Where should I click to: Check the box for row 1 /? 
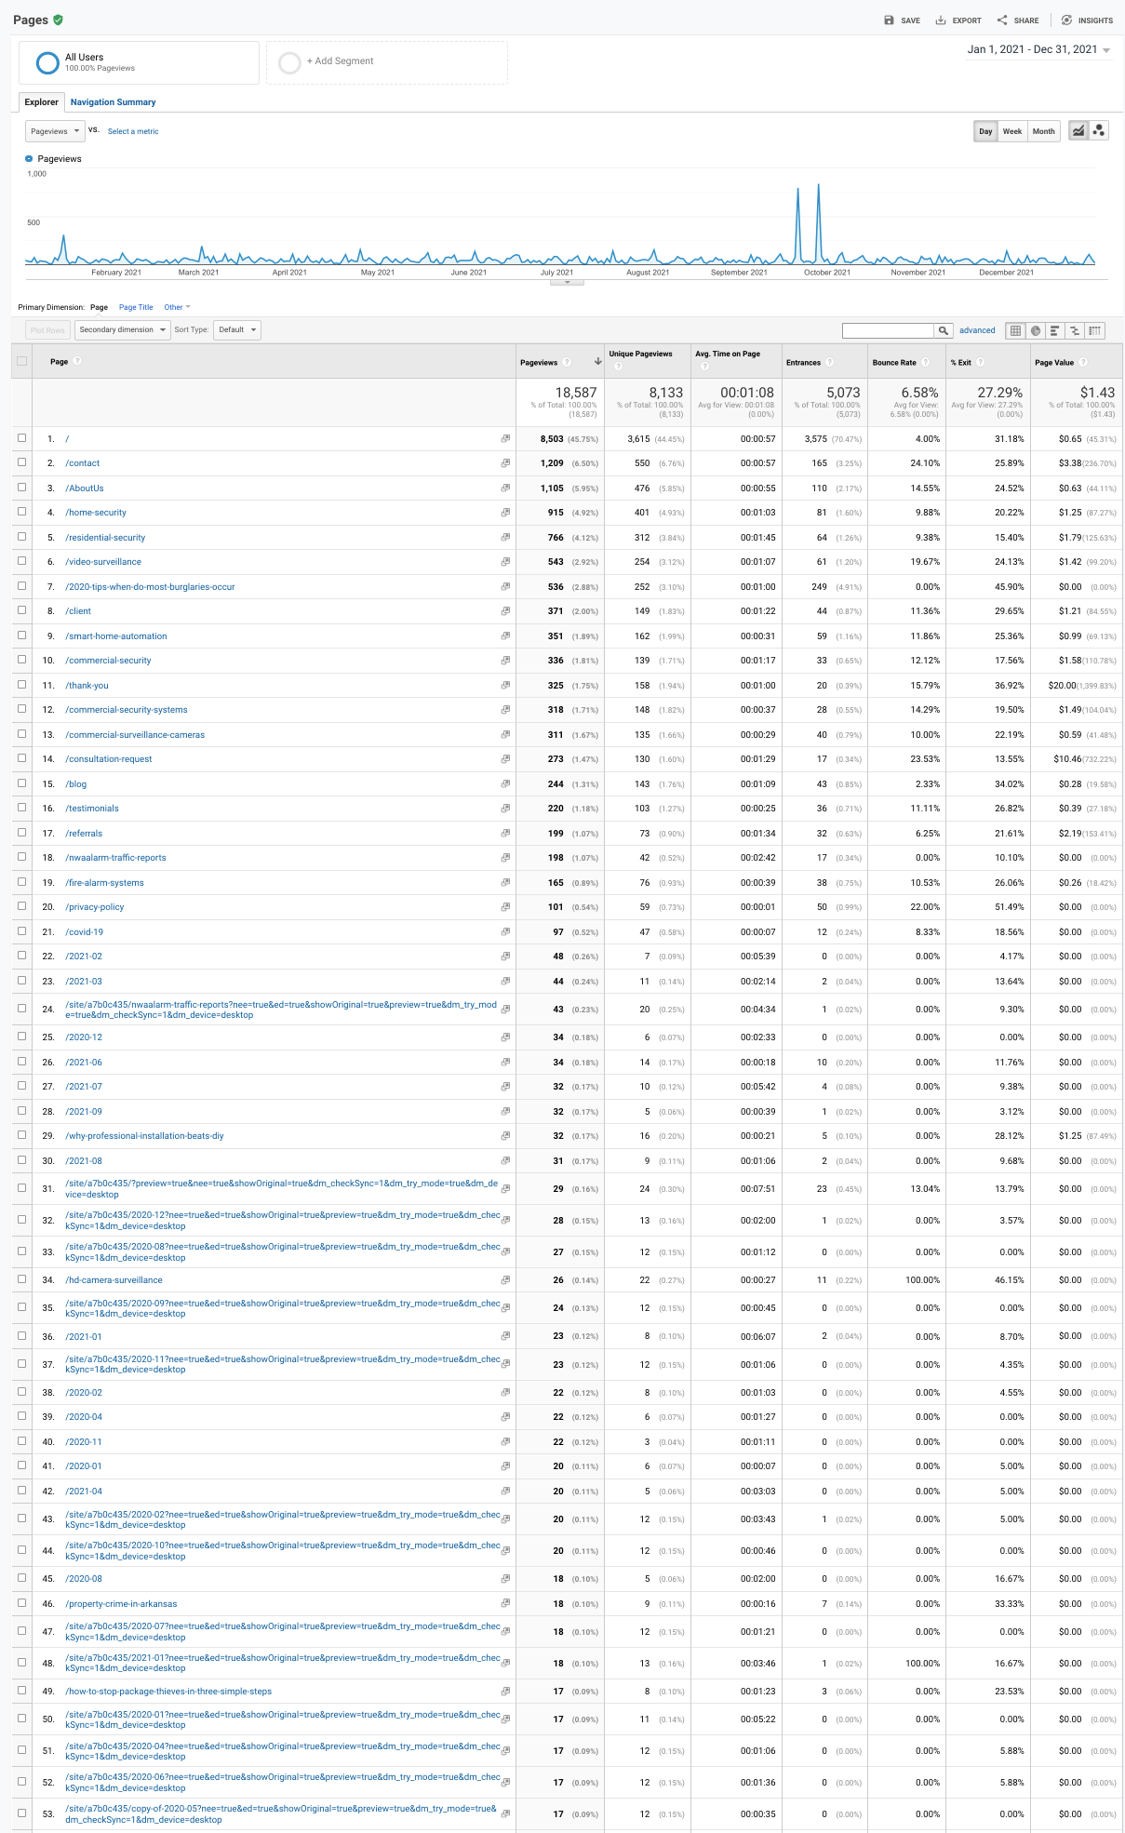coord(21,437)
